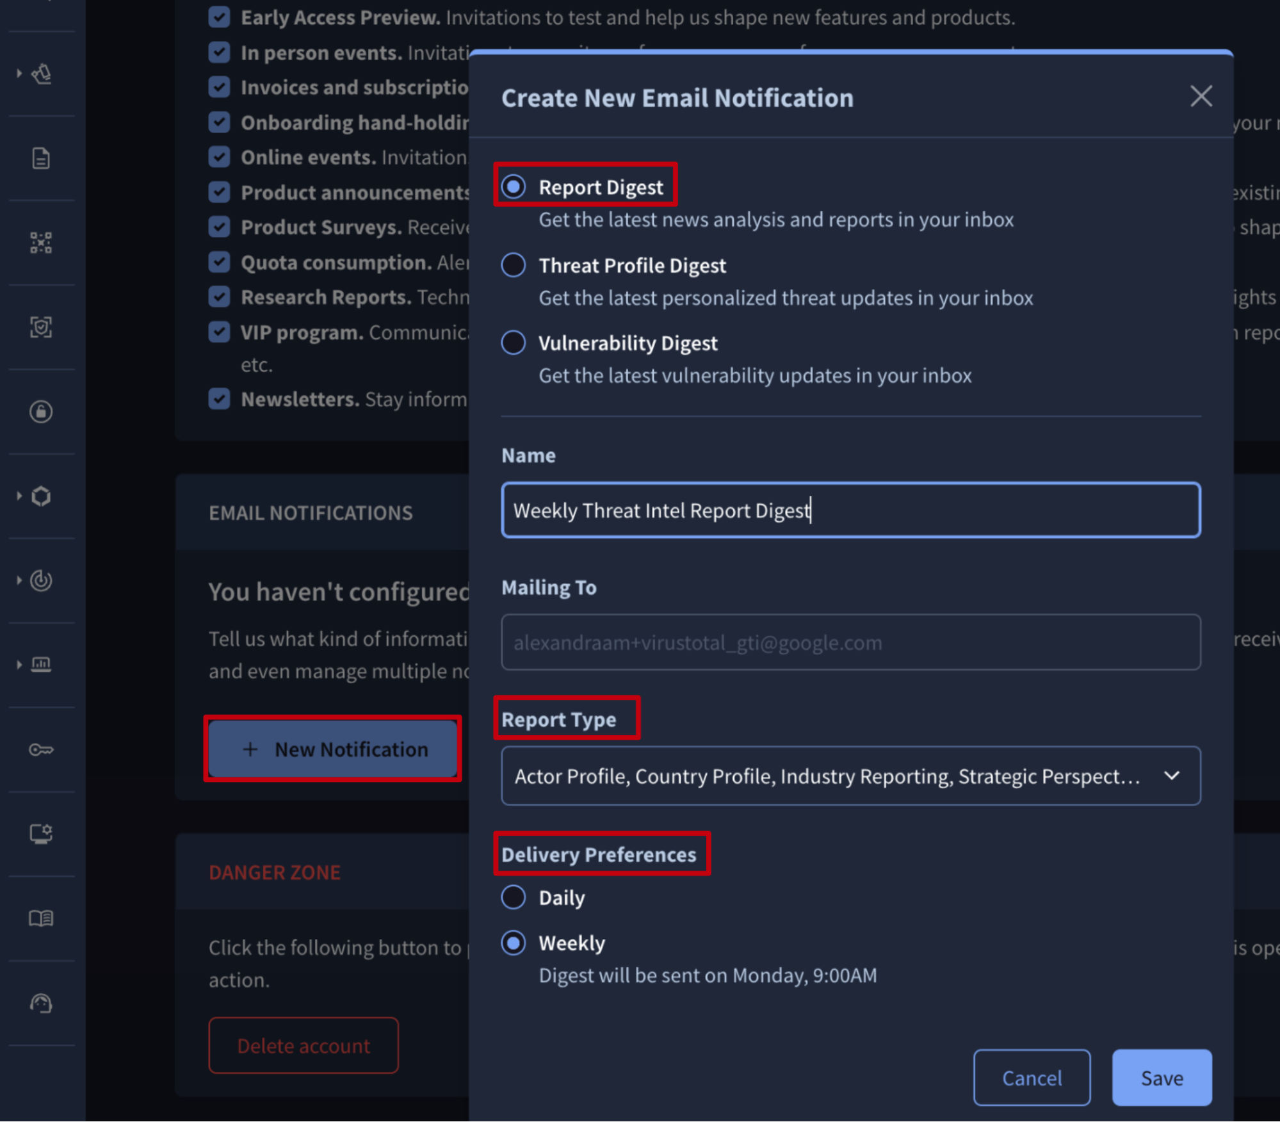Screen dimensions: 1280x1122
Task: Click the graph nodes sidebar icon
Action: click(41, 243)
